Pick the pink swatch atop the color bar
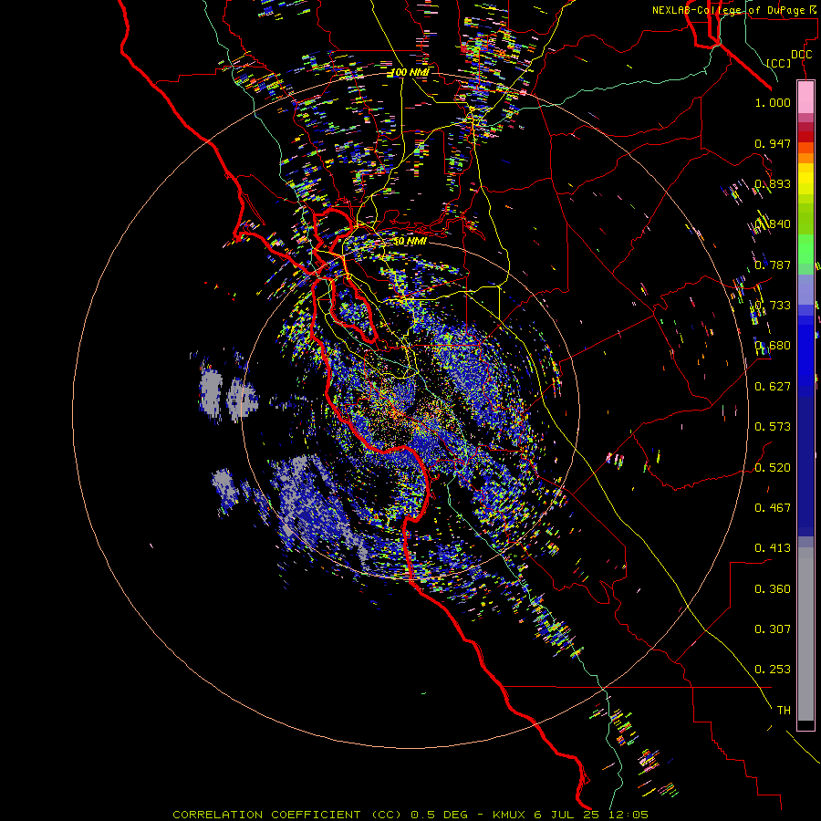The width and height of the screenshot is (821, 821). (x=805, y=98)
